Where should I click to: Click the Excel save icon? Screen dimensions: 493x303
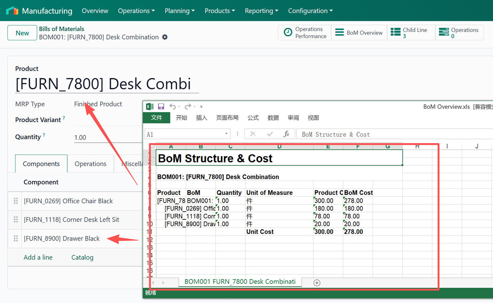(161, 107)
